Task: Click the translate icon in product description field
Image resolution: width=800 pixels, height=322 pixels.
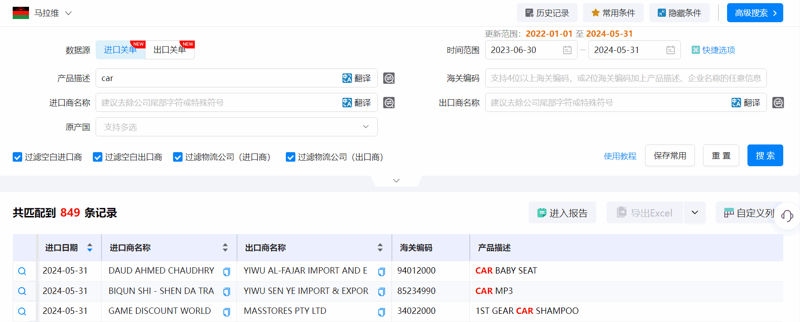Action: click(x=356, y=78)
